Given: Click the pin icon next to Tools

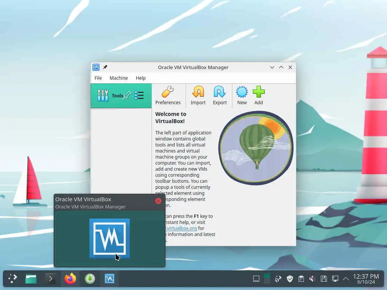Looking at the screenshot, I should pos(127,96).
